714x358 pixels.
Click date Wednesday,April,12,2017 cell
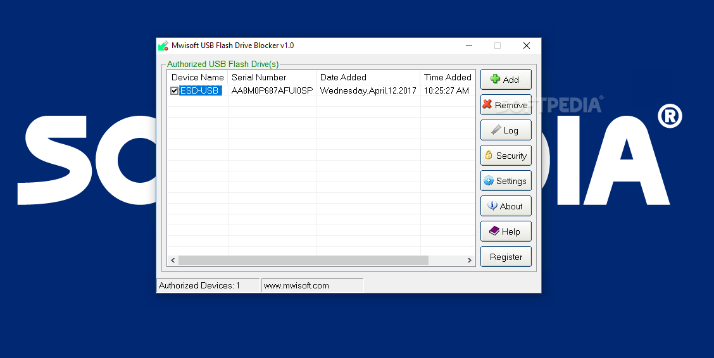368,90
